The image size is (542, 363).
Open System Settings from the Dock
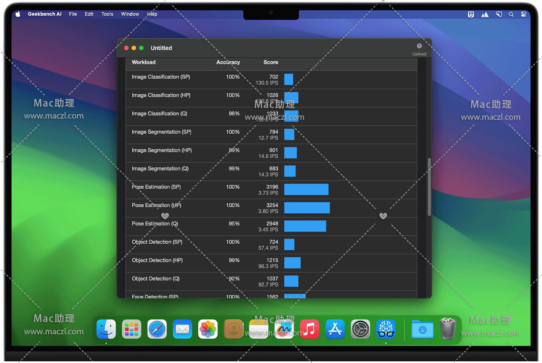point(361,329)
